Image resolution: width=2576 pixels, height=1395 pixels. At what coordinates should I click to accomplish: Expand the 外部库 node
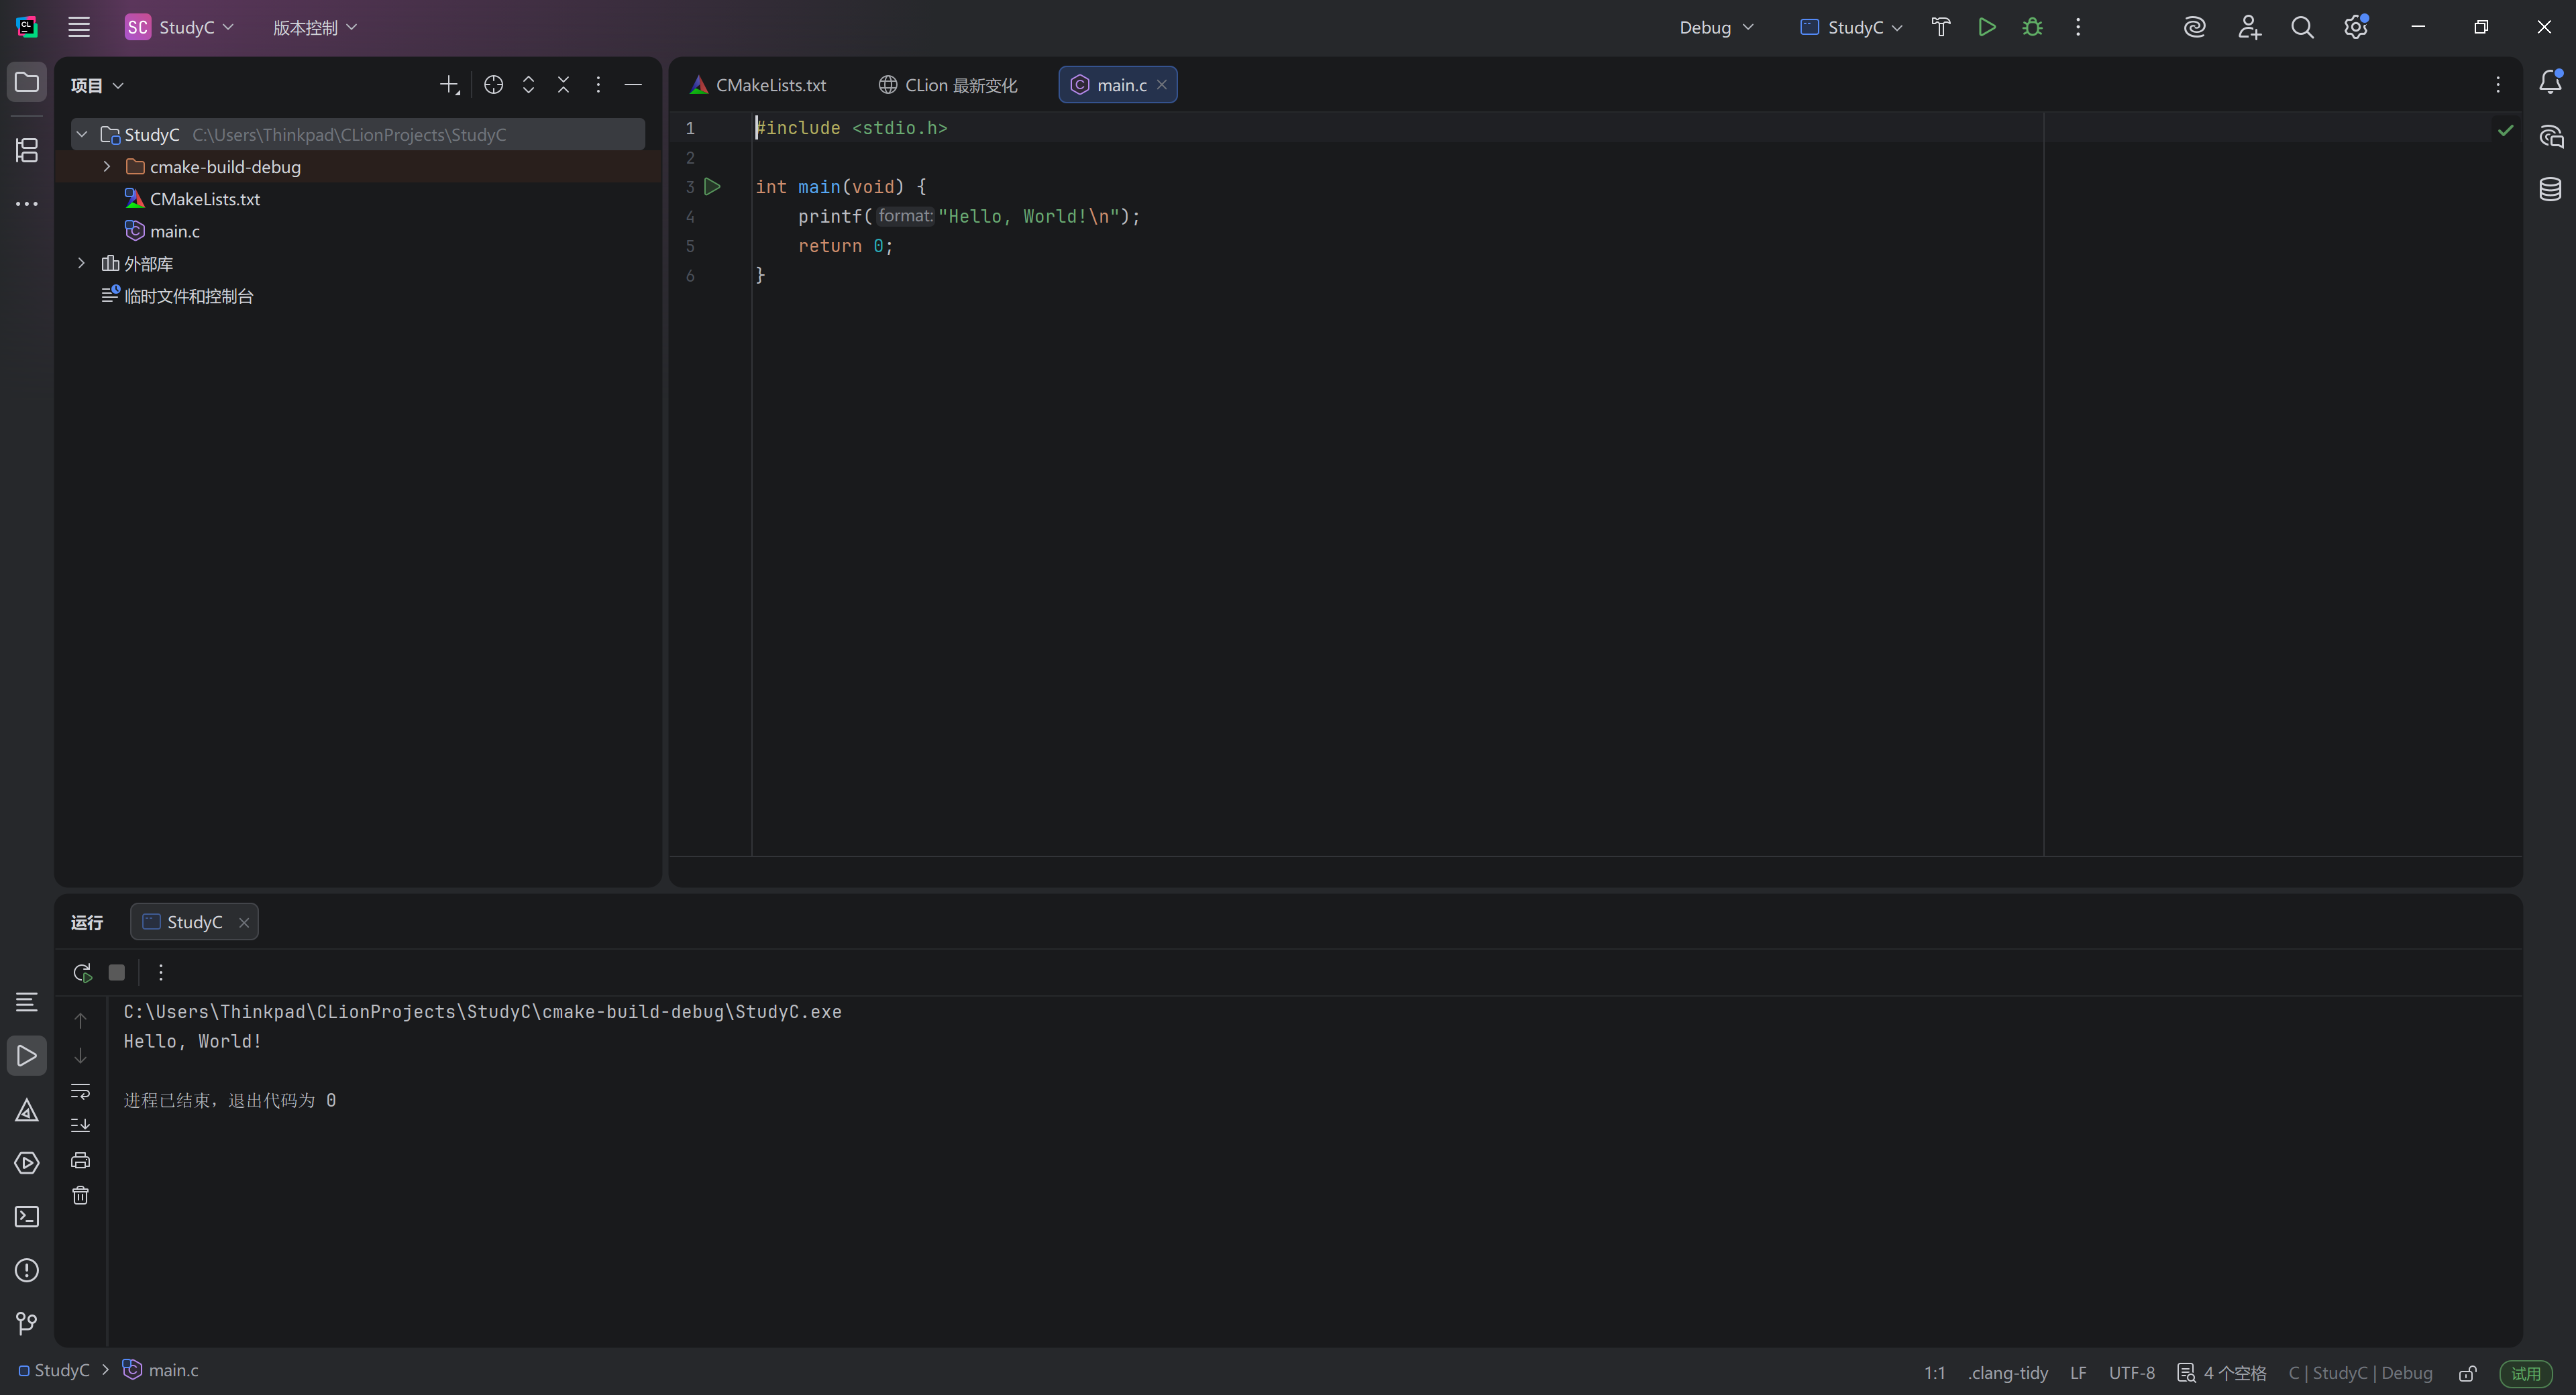(82, 263)
